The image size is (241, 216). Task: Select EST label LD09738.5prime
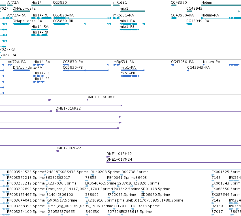point(145,206)
